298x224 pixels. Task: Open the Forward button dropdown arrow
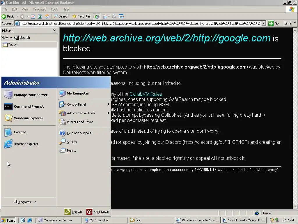(28, 16)
